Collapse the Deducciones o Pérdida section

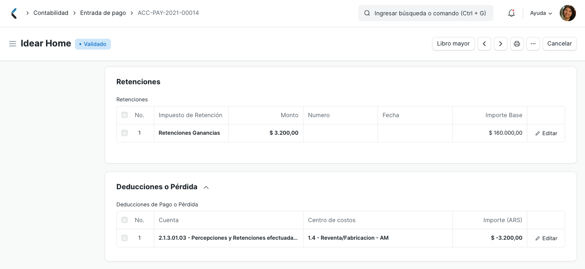[x=206, y=187]
